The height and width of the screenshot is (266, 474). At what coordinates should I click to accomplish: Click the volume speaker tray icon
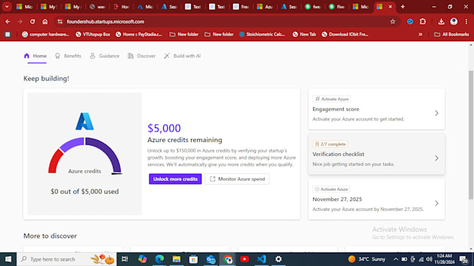(429, 259)
